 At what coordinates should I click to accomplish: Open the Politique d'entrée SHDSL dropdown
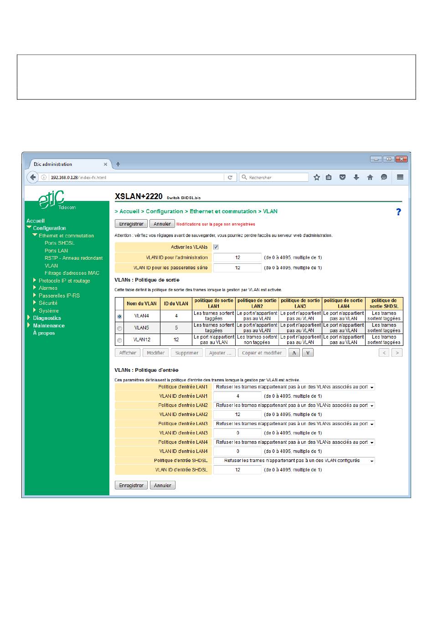(x=294, y=461)
